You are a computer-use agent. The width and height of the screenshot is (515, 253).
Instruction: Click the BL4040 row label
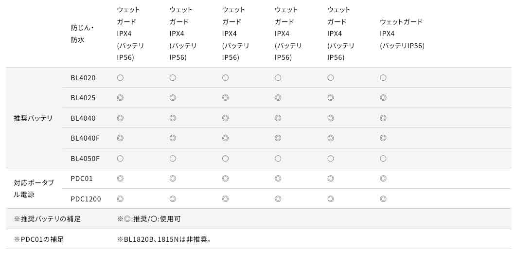(x=83, y=118)
